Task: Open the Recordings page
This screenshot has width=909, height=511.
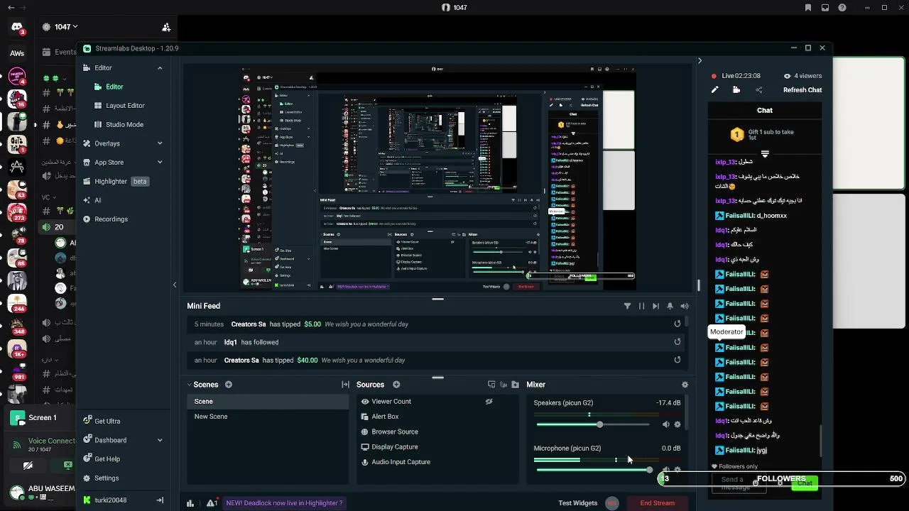Action: pos(111,219)
